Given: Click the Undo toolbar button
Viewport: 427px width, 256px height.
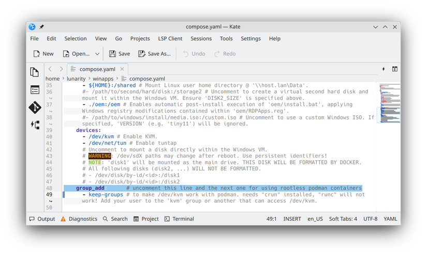Looking at the screenshot, I should click(x=194, y=54).
